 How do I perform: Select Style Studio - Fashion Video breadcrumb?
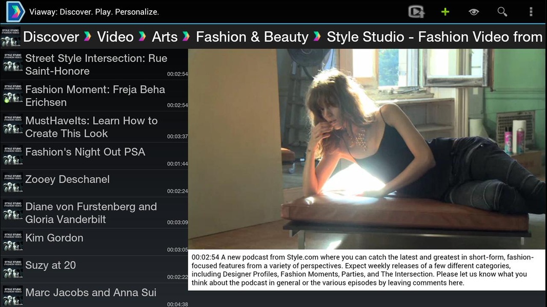[434, 37]
